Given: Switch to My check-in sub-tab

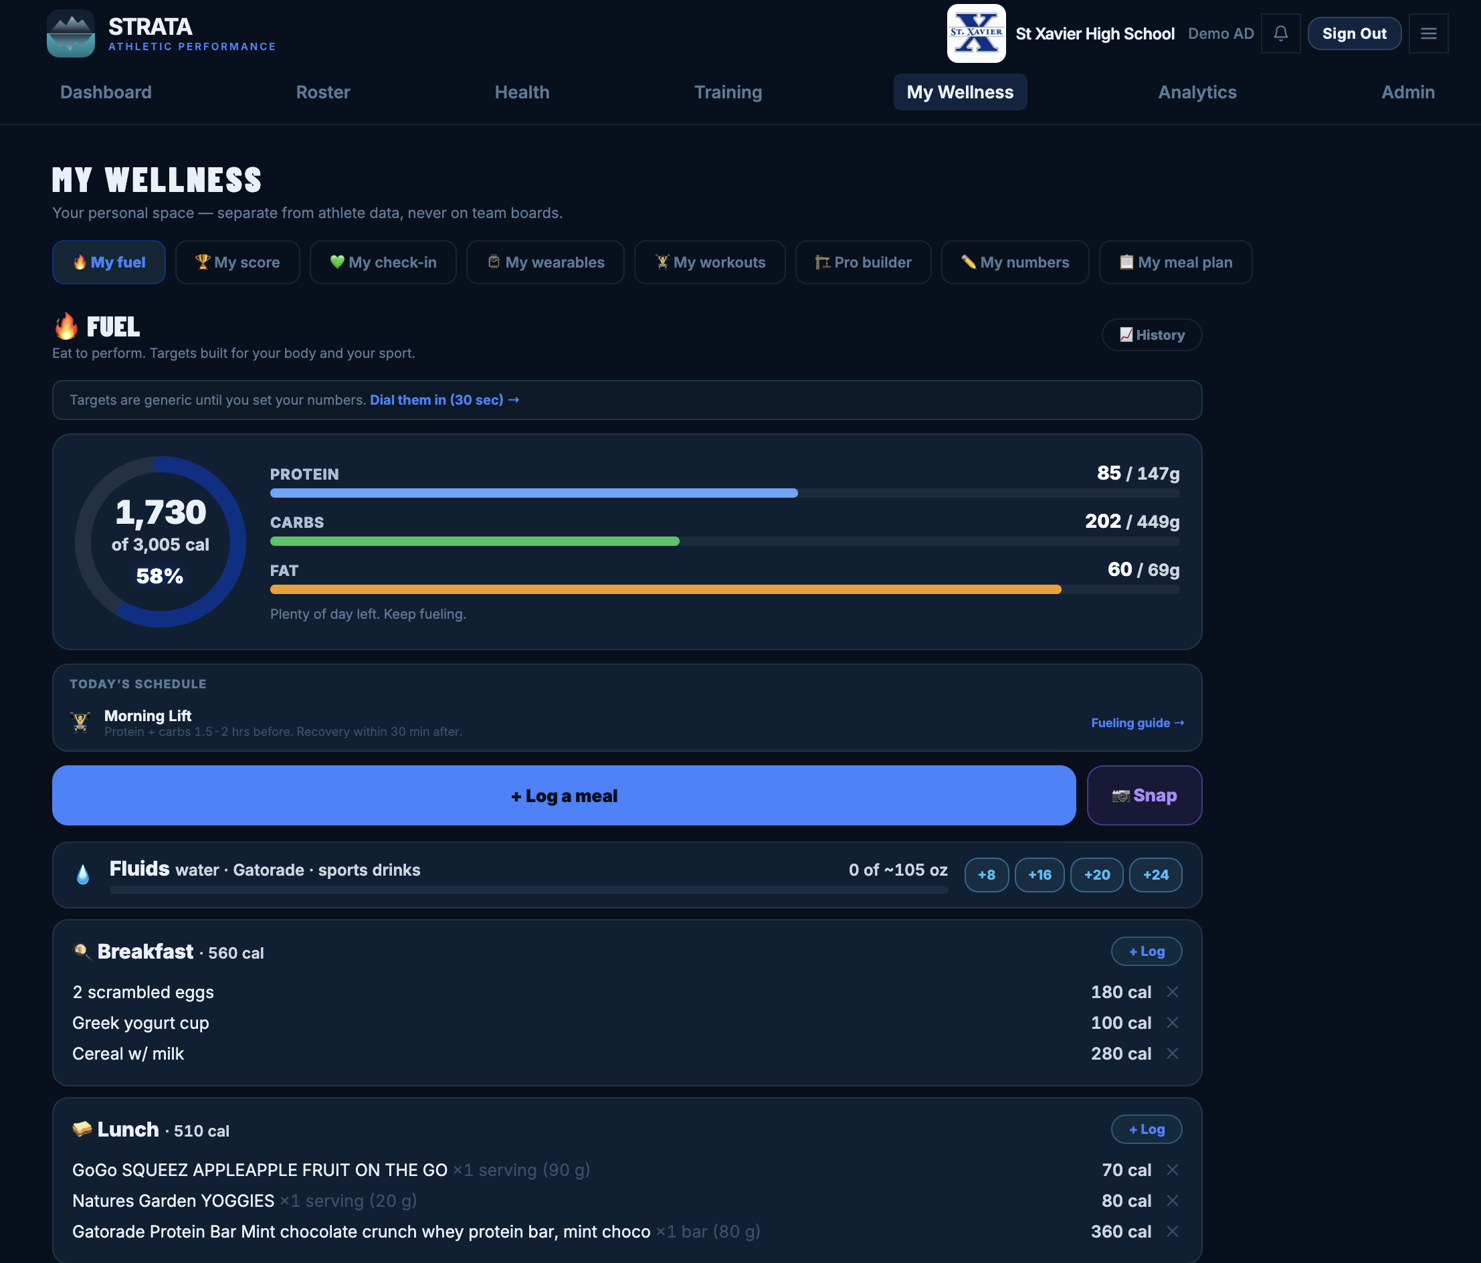Looking at the screenshot, I should point(383,262).
